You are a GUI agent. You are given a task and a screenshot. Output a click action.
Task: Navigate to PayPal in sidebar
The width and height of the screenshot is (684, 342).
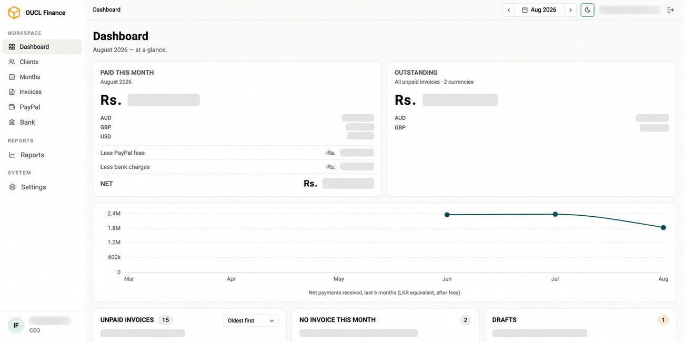click(42, 107)
